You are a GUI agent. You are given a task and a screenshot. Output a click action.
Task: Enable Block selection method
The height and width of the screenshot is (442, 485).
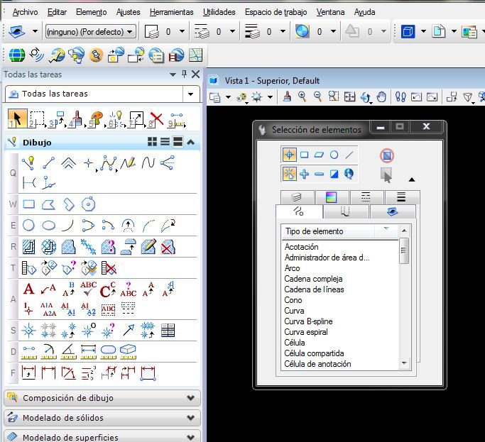[x=305, y=155]
